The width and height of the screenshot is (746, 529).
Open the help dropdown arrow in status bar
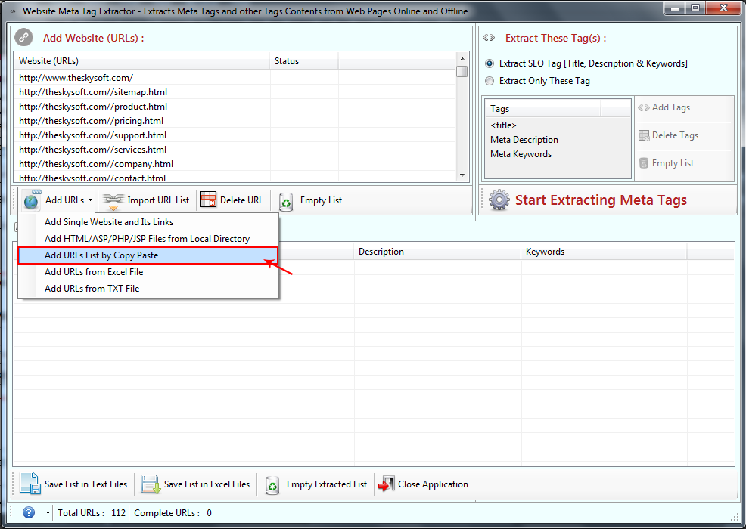(x=48, y=513)
